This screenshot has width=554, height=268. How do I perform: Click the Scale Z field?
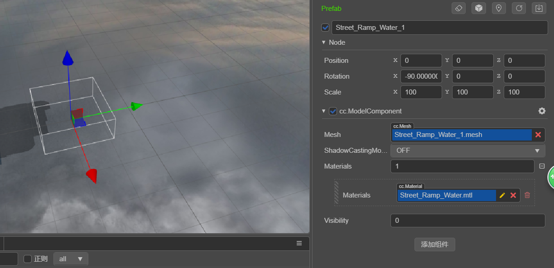point(524,92)
